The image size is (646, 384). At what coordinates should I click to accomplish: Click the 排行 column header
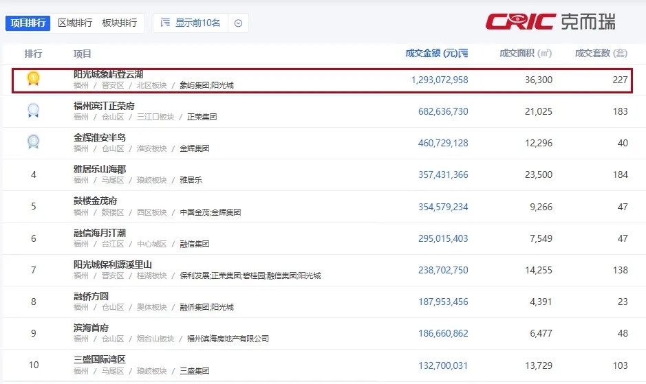34,54
